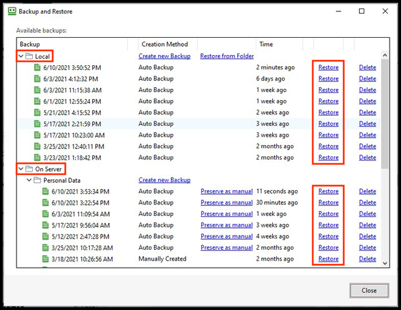Delete the 6/3/2021 11:15:38 AM backup
Screen dimensions: 401x310
point(368,90)
